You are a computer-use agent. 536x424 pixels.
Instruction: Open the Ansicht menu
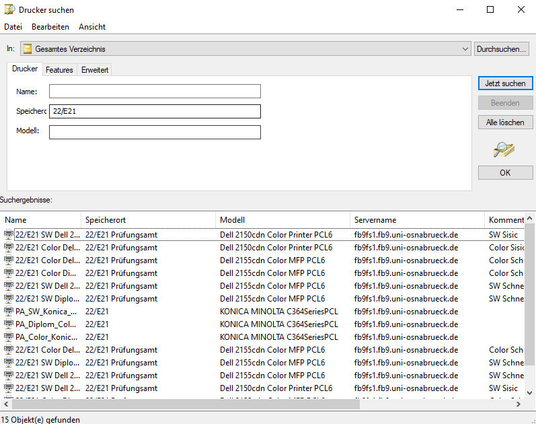pos(92,27)
